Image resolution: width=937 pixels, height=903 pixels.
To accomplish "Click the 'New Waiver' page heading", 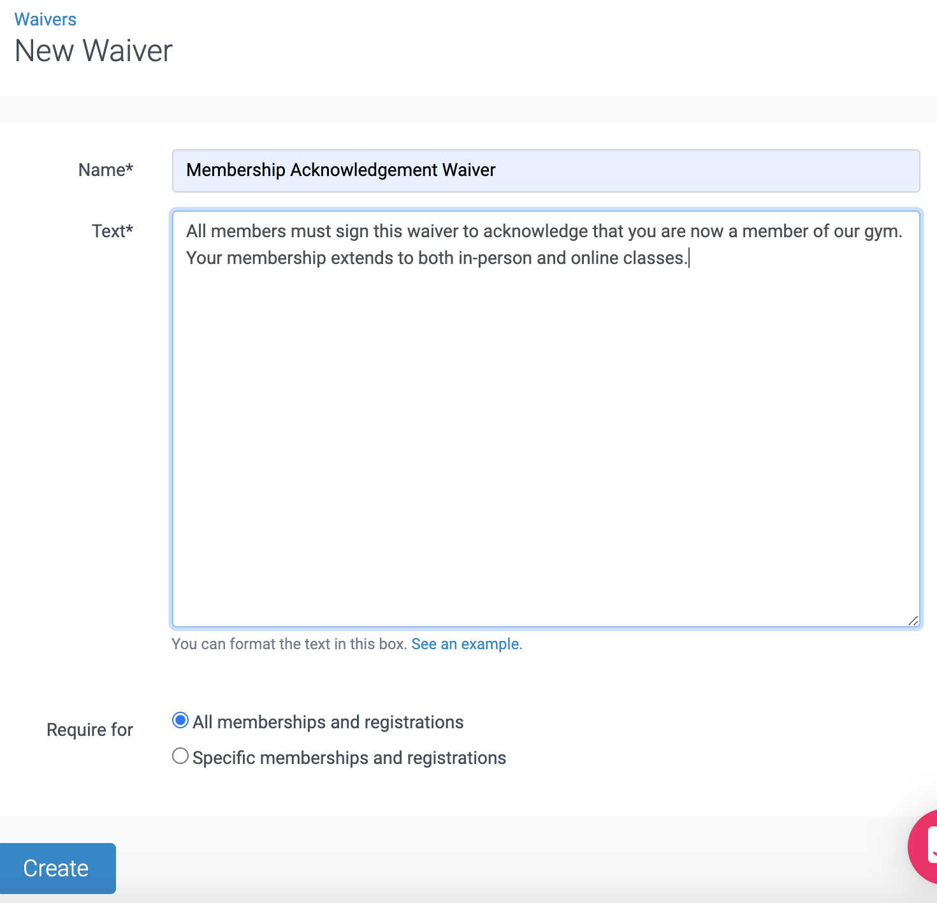I will point(93,50).
